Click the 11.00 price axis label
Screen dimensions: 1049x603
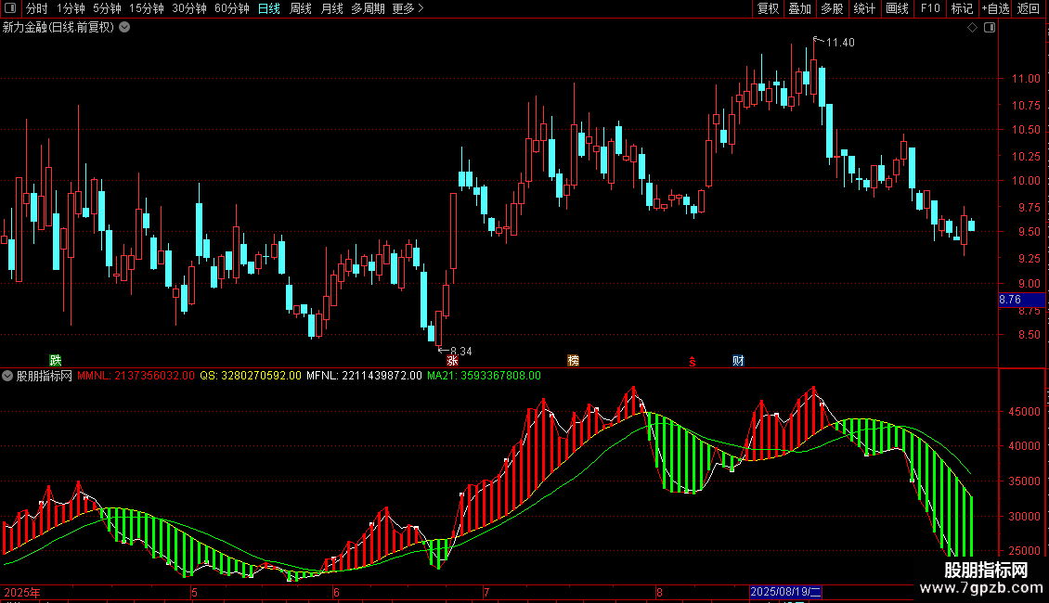point(1026,78)
